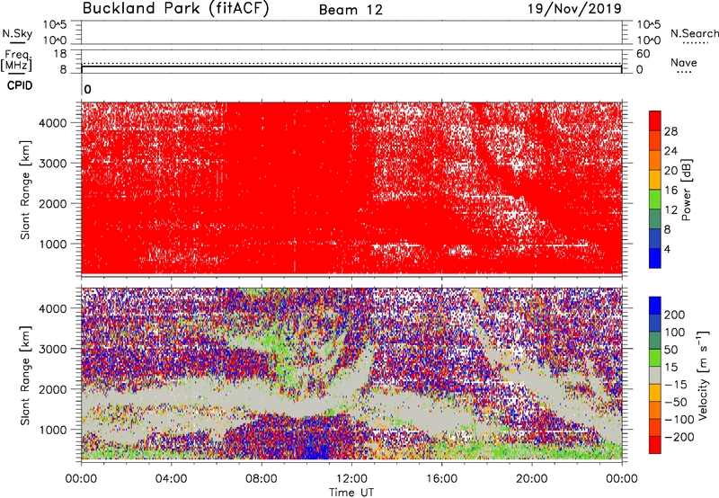Click the '24' Power colorbar tick label
The width and height of the screenshot is (719, 498).
[x=670, y=151]
